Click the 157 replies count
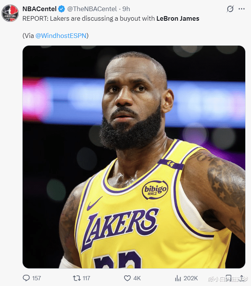Viewport: 251px width, 286px height. 36,278
